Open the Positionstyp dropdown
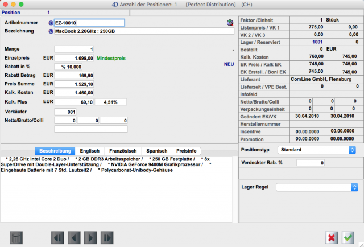 (316, 150)
